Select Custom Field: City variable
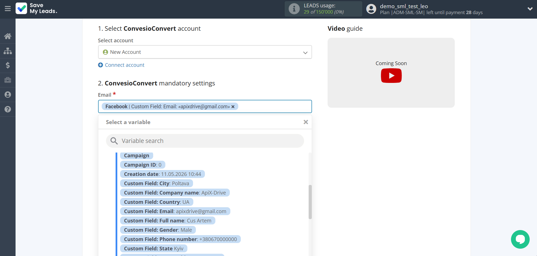537x256 pixels. tap(157, 184)
